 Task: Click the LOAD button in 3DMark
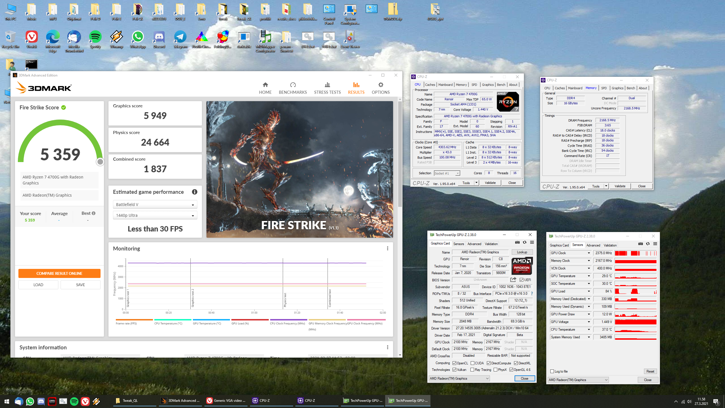pyautogui.click(x=38, y=285)
